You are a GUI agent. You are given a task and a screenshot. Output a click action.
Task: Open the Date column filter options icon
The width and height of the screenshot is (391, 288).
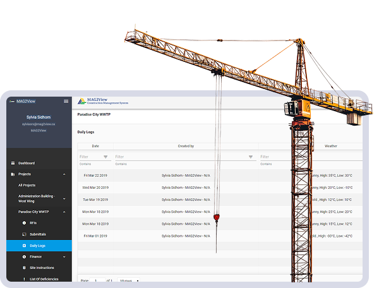tap(105, 157)
